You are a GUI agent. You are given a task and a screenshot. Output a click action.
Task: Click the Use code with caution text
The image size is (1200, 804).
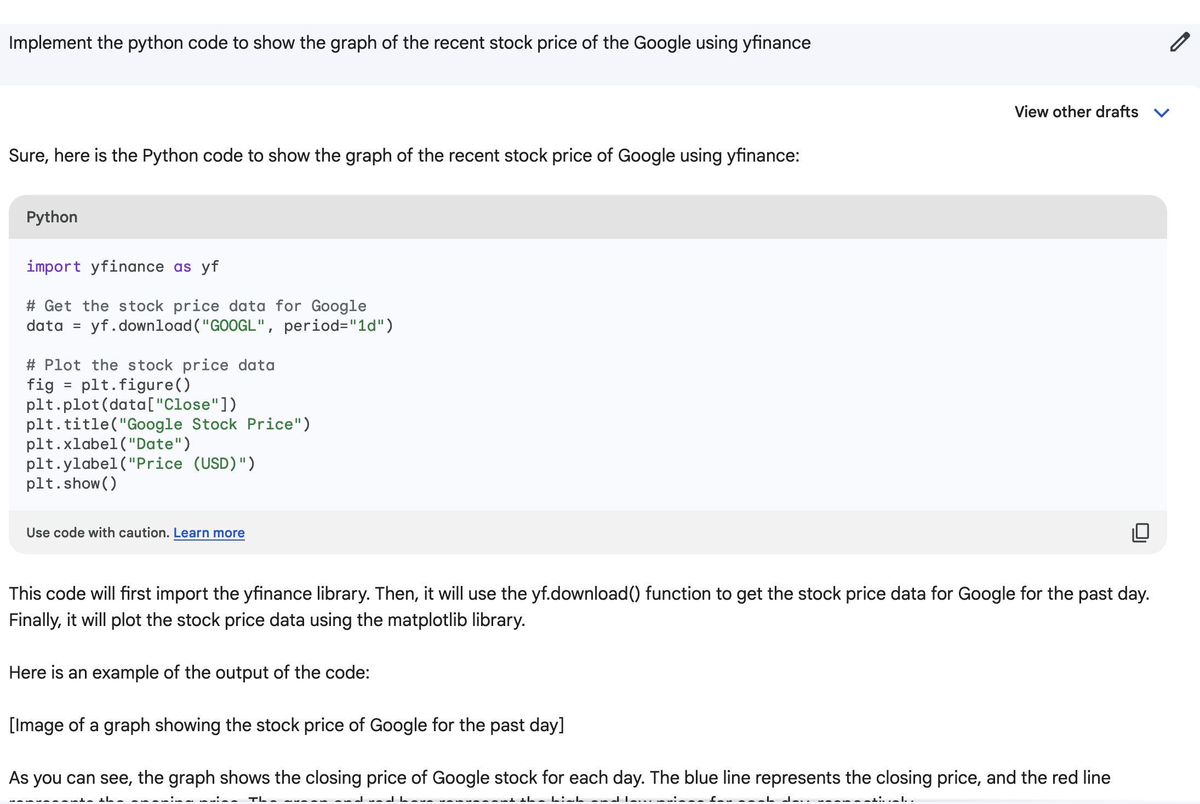98,532
